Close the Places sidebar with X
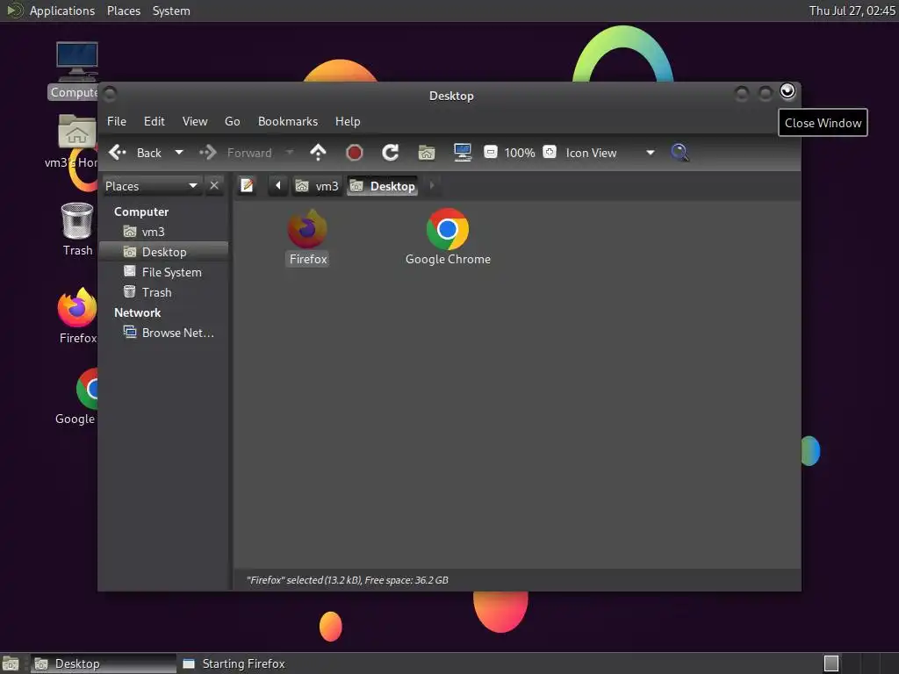Image resolution: width=899 pixels, height=674 pixels. pyautogui.click(x=214, y=186)
